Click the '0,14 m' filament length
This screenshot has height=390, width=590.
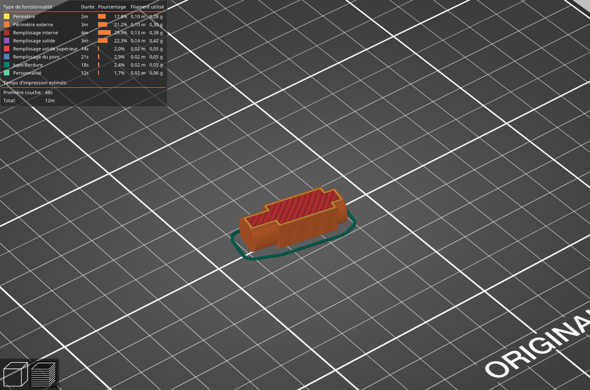138,41
